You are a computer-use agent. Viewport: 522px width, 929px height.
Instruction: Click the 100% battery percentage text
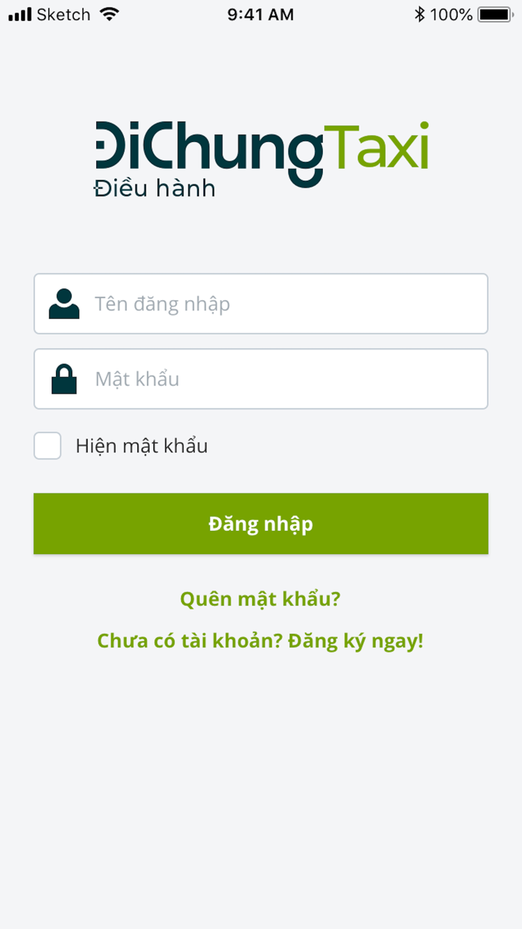click(x=453, y=13)
